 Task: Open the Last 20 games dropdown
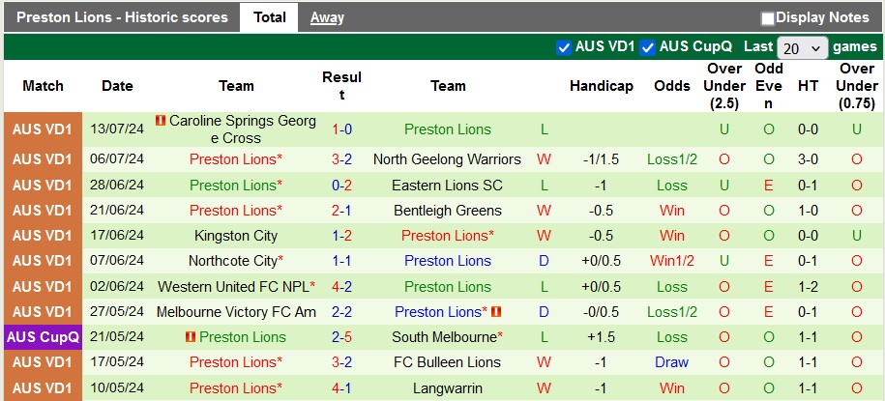coord(803,47)
